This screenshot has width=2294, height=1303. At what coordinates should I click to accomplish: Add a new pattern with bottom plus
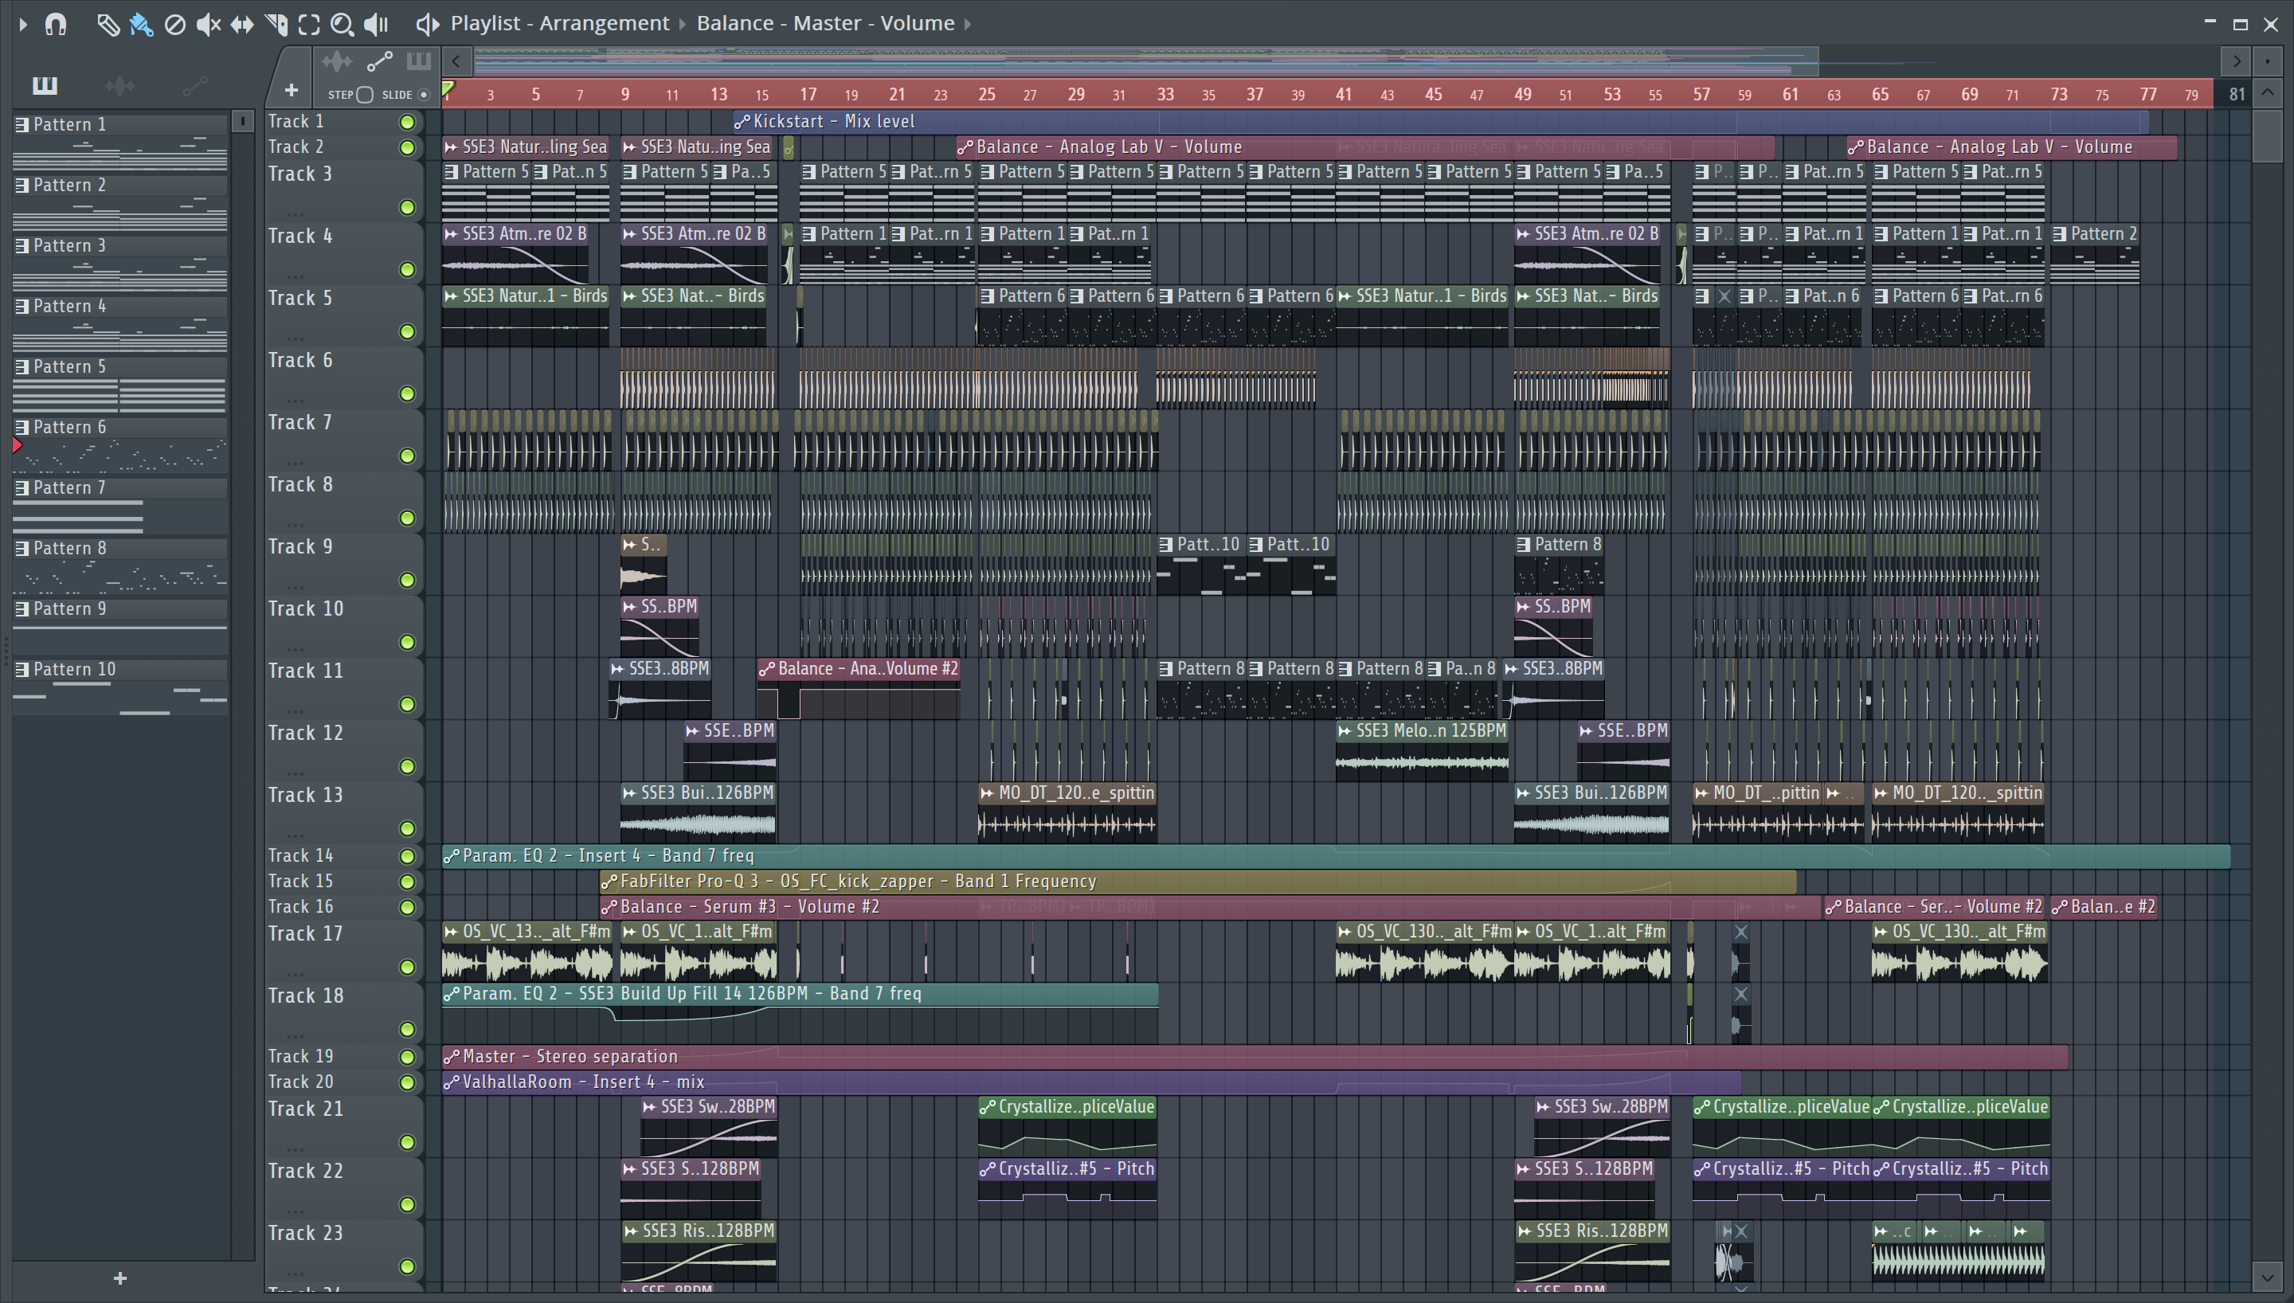[120, 1279]
